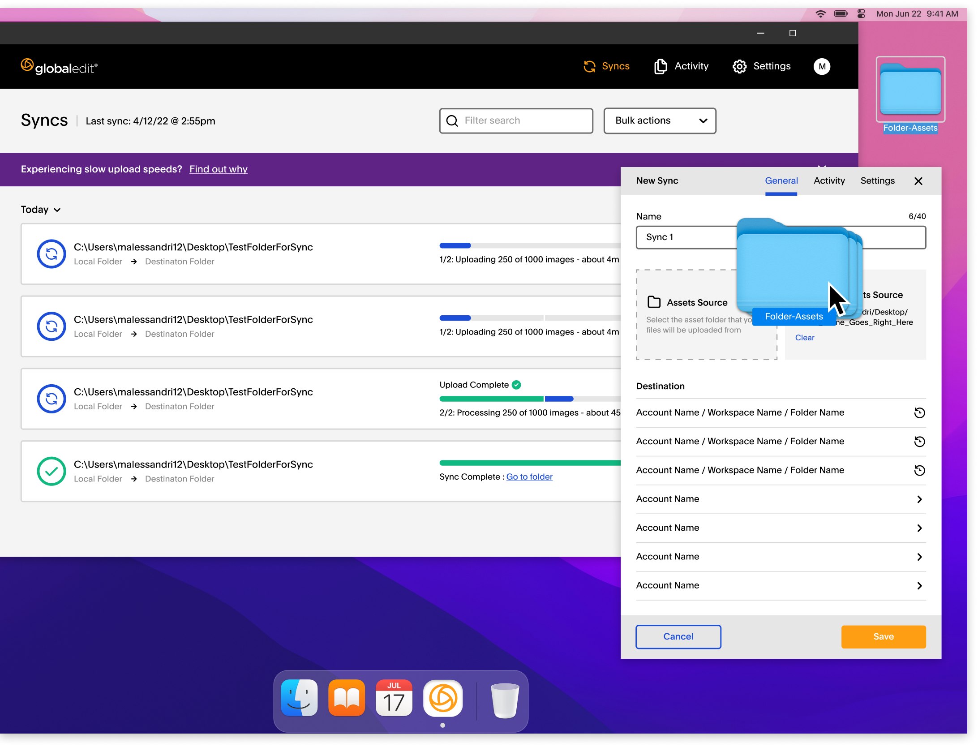Open Trash from the Dock
Screen dimensions: 978x747
(505, 700)
